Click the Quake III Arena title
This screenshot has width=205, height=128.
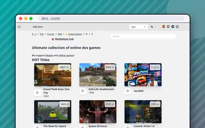coord(98,126)
